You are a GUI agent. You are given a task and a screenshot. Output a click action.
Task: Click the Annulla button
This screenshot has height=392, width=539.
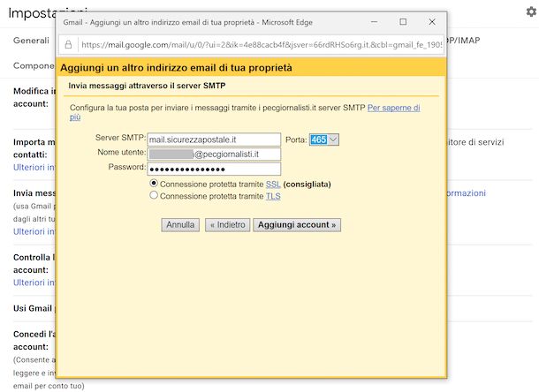pyautogui.click(x=180, y=225)
